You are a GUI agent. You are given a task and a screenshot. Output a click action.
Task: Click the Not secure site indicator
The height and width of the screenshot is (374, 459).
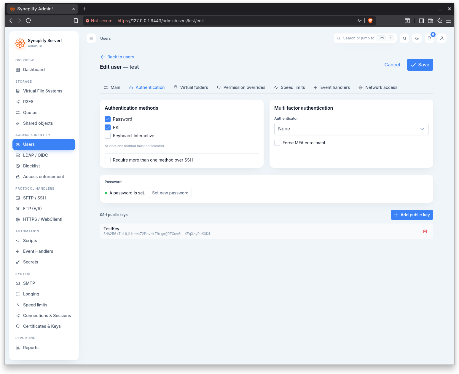(x=99, y=21)
